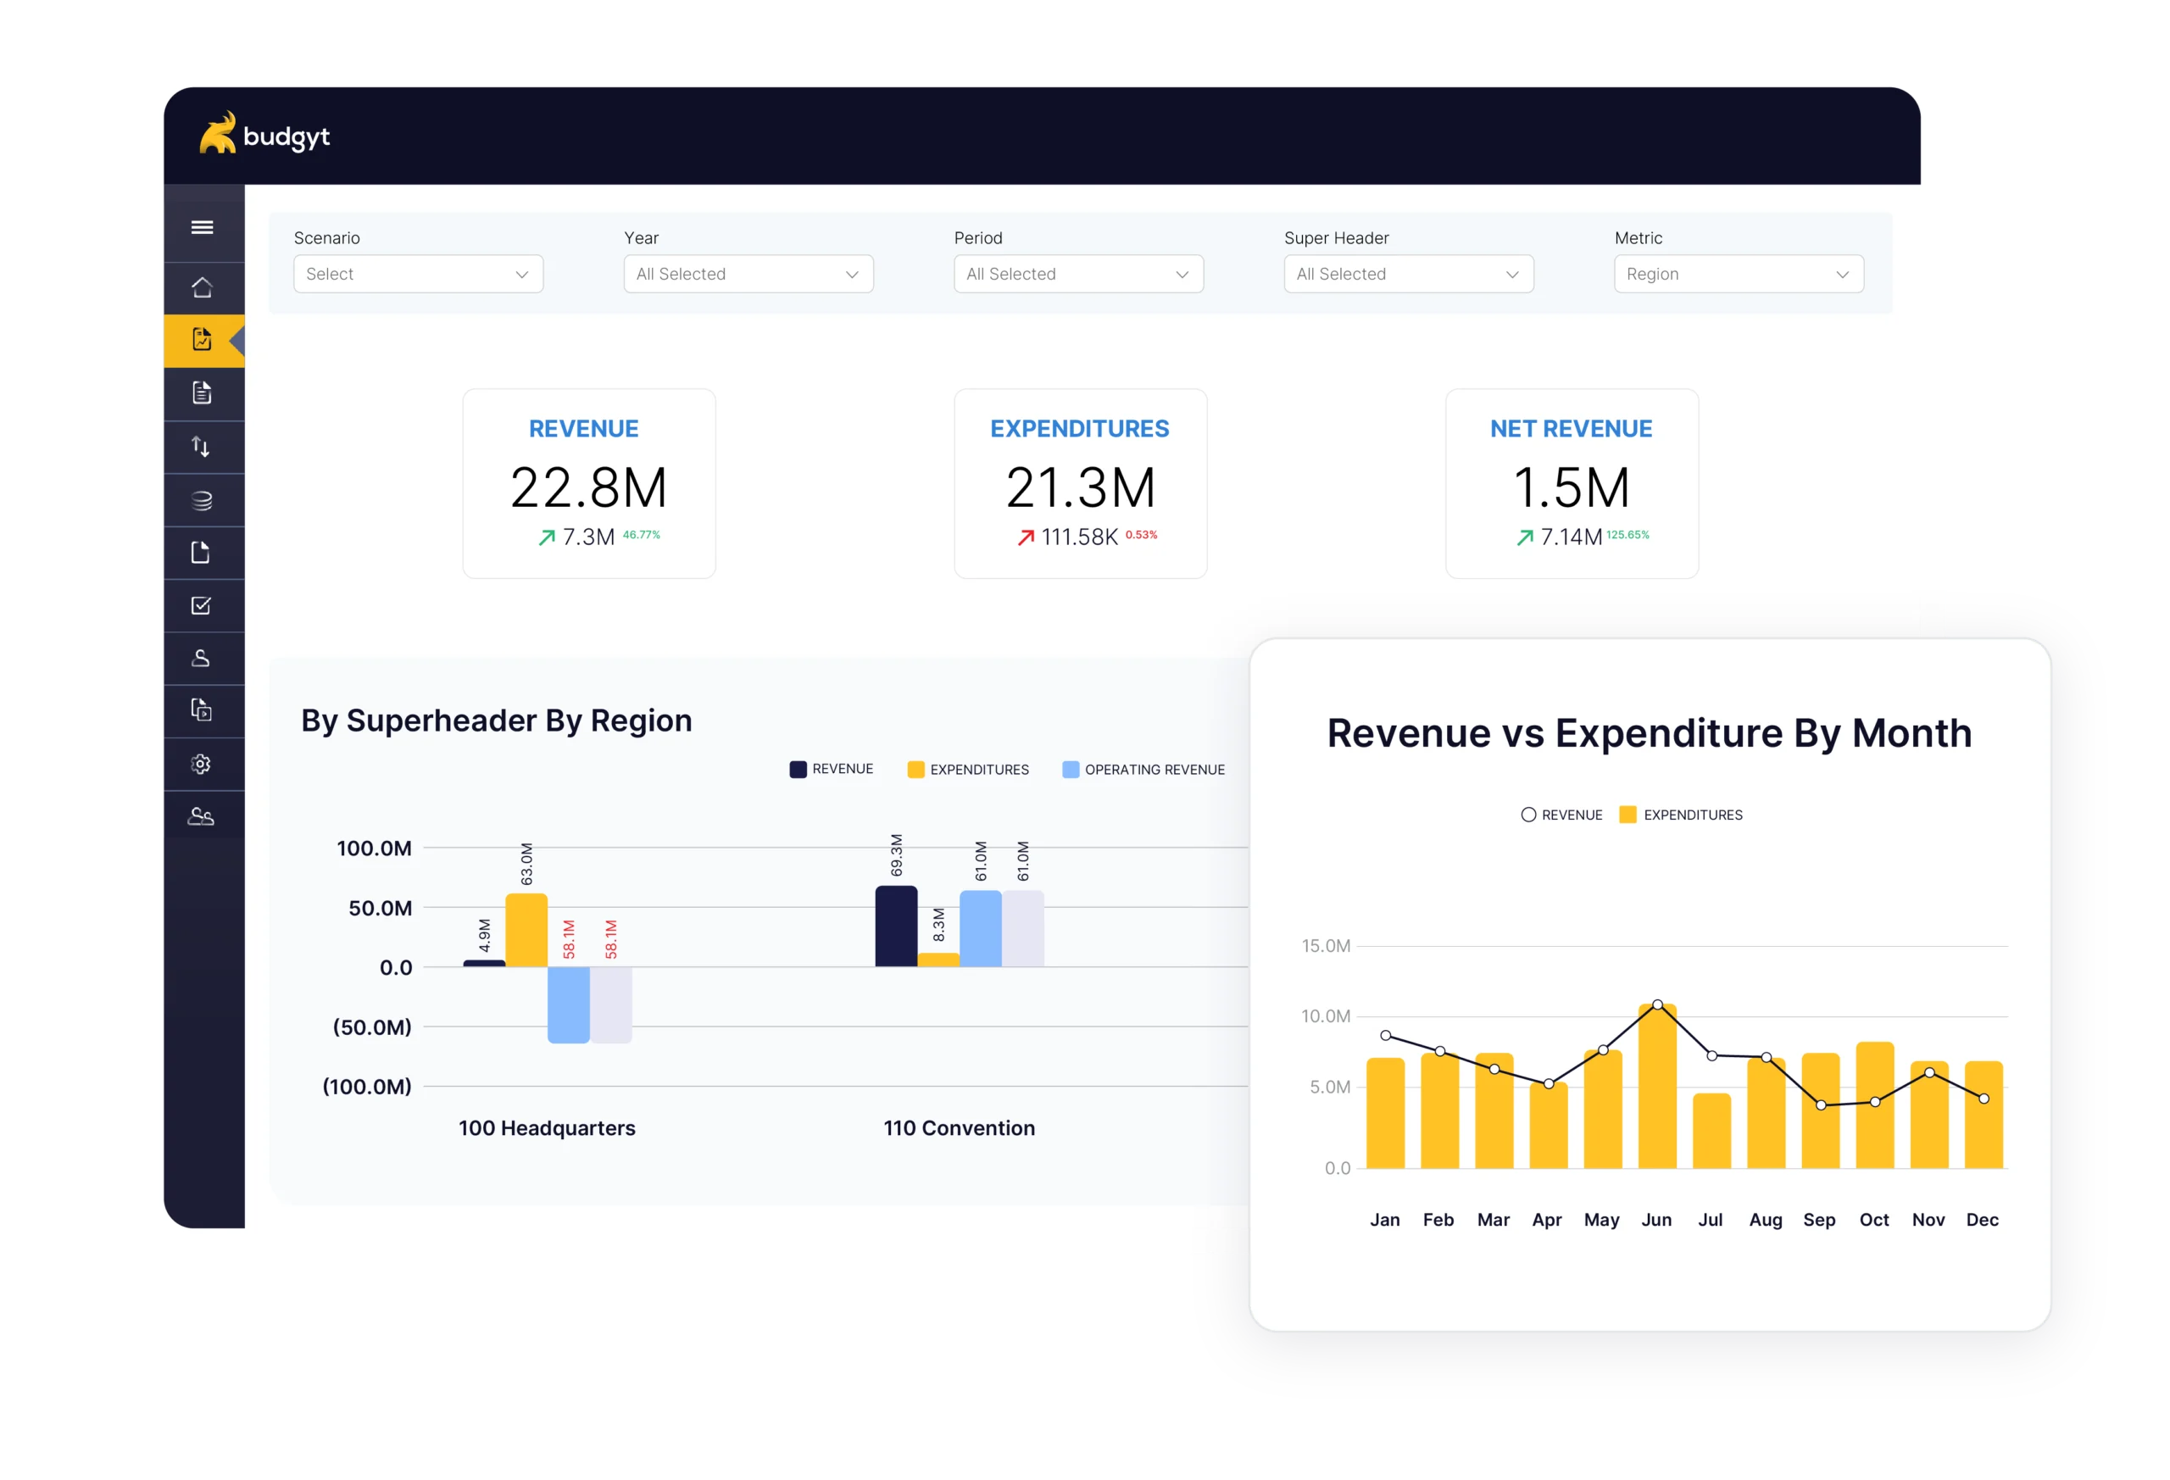The height and width of the screenshot is (1480, 2170).
Task: Open the checkbox tasks sidebar icon
Action: pyautogui.click(x=201, y=606)
